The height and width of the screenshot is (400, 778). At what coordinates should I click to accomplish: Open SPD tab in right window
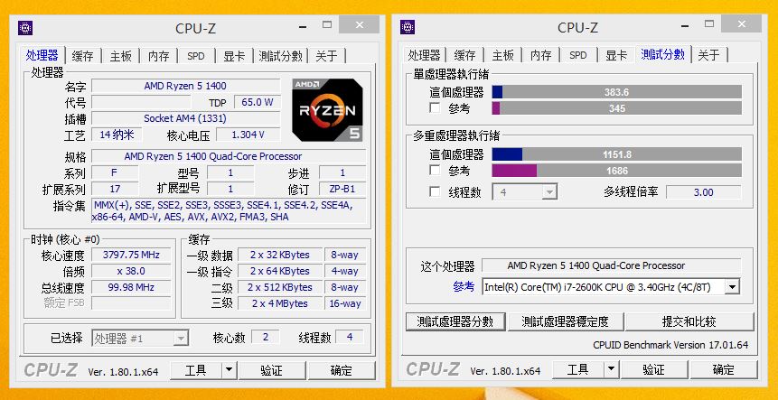click(578, 55)
